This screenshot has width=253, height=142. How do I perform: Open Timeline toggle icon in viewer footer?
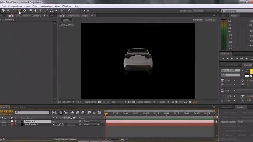[x=181, y=102]
